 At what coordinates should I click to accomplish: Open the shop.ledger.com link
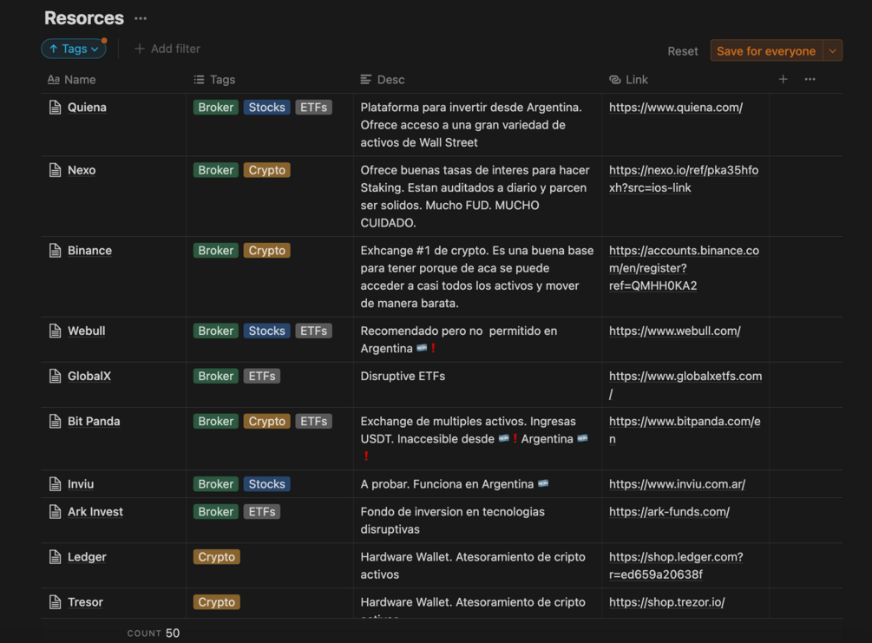(676, 566)
